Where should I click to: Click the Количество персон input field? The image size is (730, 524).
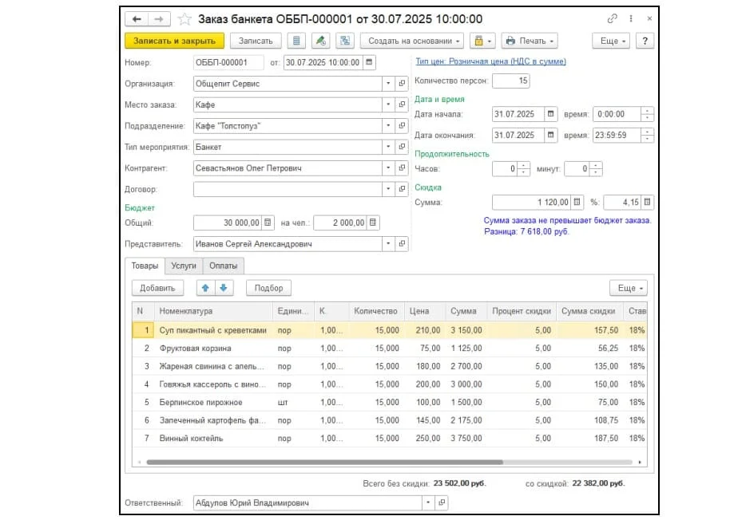point(510,81)
